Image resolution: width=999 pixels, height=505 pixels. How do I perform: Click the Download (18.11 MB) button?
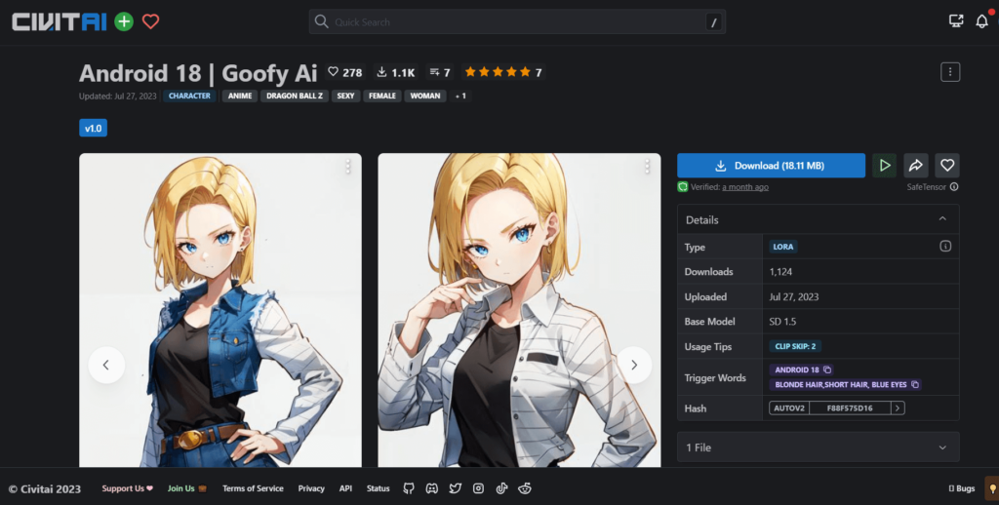point(771,166)
